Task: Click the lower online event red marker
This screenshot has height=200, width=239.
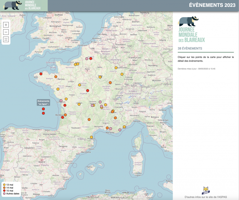Action: tap(43, 113)
